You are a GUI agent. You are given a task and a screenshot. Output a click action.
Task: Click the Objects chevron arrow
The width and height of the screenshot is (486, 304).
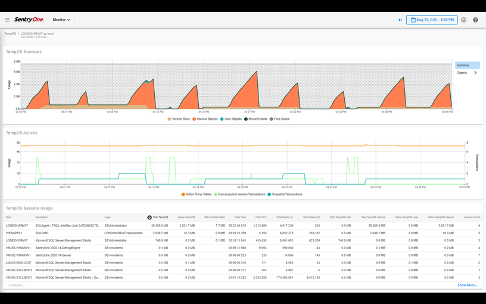pyautogui.click(x=475, y=73)
